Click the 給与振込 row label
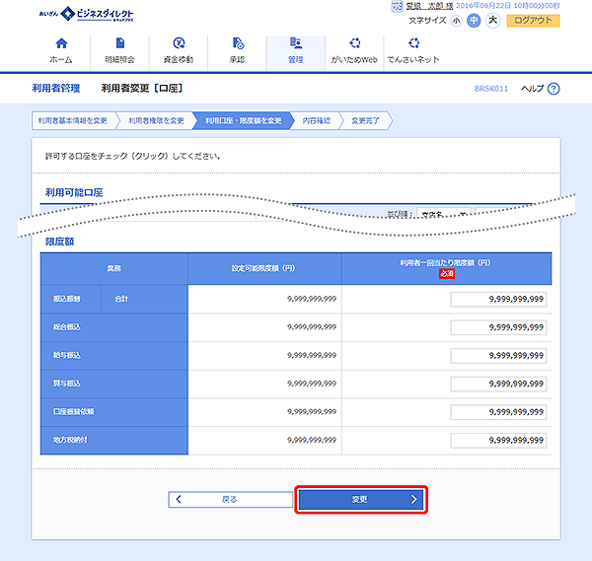 [67, 355]
